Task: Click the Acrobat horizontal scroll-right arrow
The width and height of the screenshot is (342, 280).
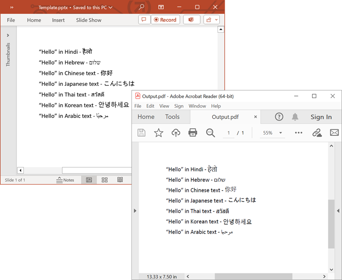Action: (324, 276)
